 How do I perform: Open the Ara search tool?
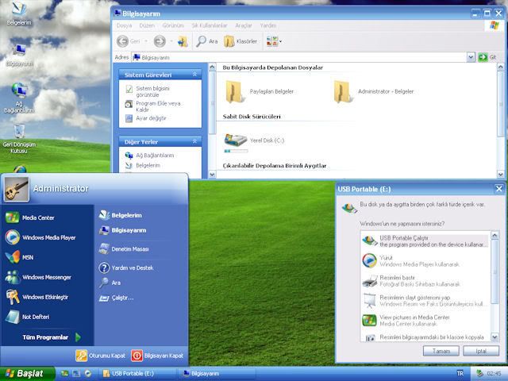click(x=207, y=41)
